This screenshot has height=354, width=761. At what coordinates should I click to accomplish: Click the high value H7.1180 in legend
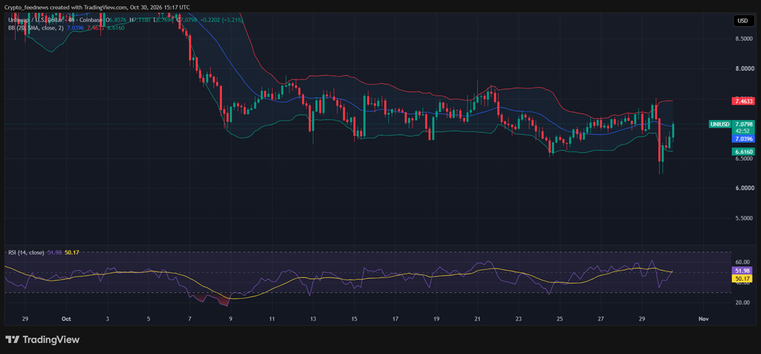[x=140, y=20]
